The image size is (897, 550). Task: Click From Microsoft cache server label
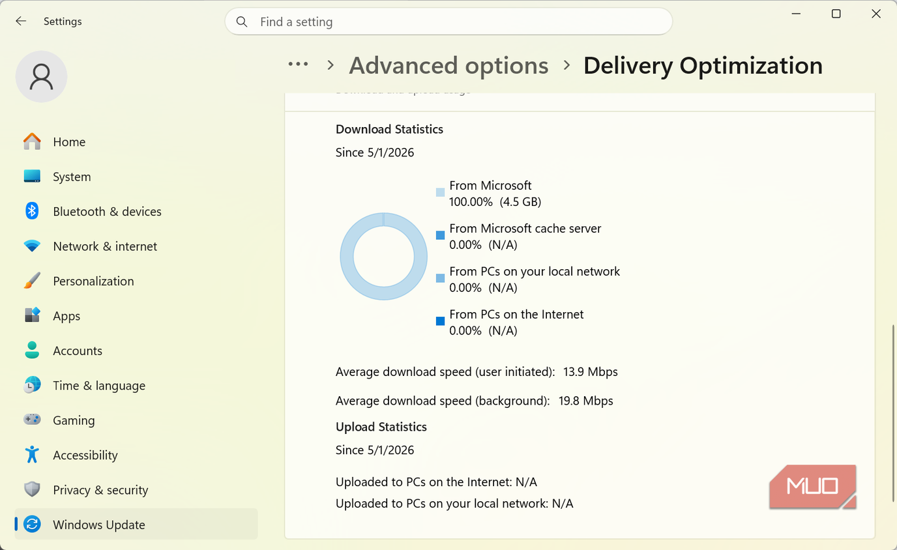[x=525, y=229]
